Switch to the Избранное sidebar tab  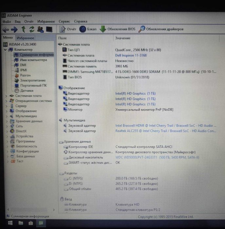click(x=25, y=38)
